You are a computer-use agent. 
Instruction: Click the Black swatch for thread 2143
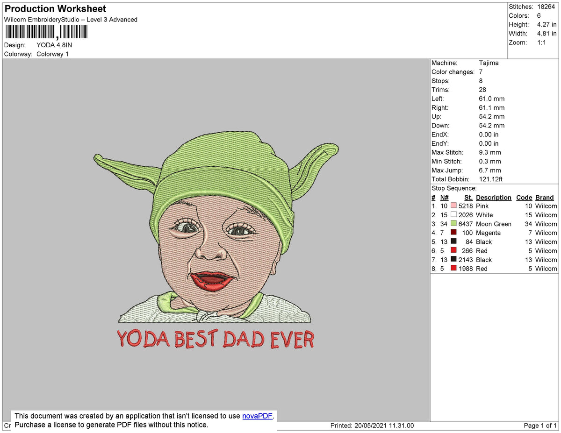point(453,260)
